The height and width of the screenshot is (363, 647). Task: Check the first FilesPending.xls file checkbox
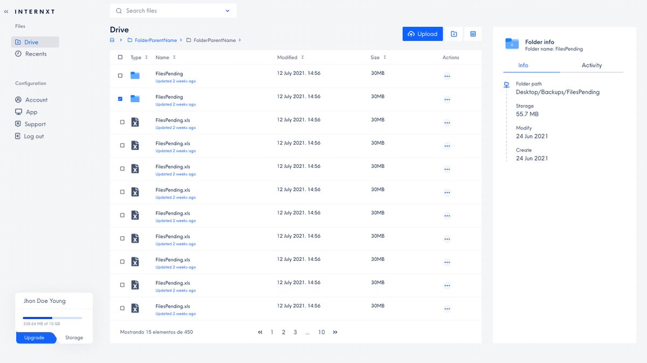click(122, 122)
